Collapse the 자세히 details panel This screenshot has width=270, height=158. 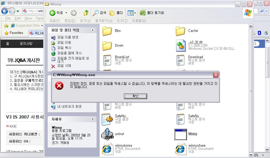click(x=93, y=119)
